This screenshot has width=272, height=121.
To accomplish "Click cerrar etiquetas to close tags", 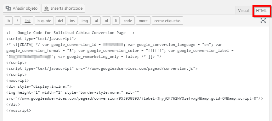I will pos(167,21).
